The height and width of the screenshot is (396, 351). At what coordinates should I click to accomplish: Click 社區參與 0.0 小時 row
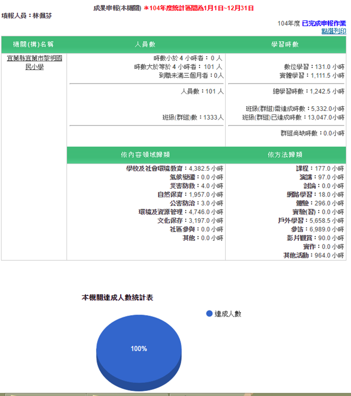coord(197,229)
